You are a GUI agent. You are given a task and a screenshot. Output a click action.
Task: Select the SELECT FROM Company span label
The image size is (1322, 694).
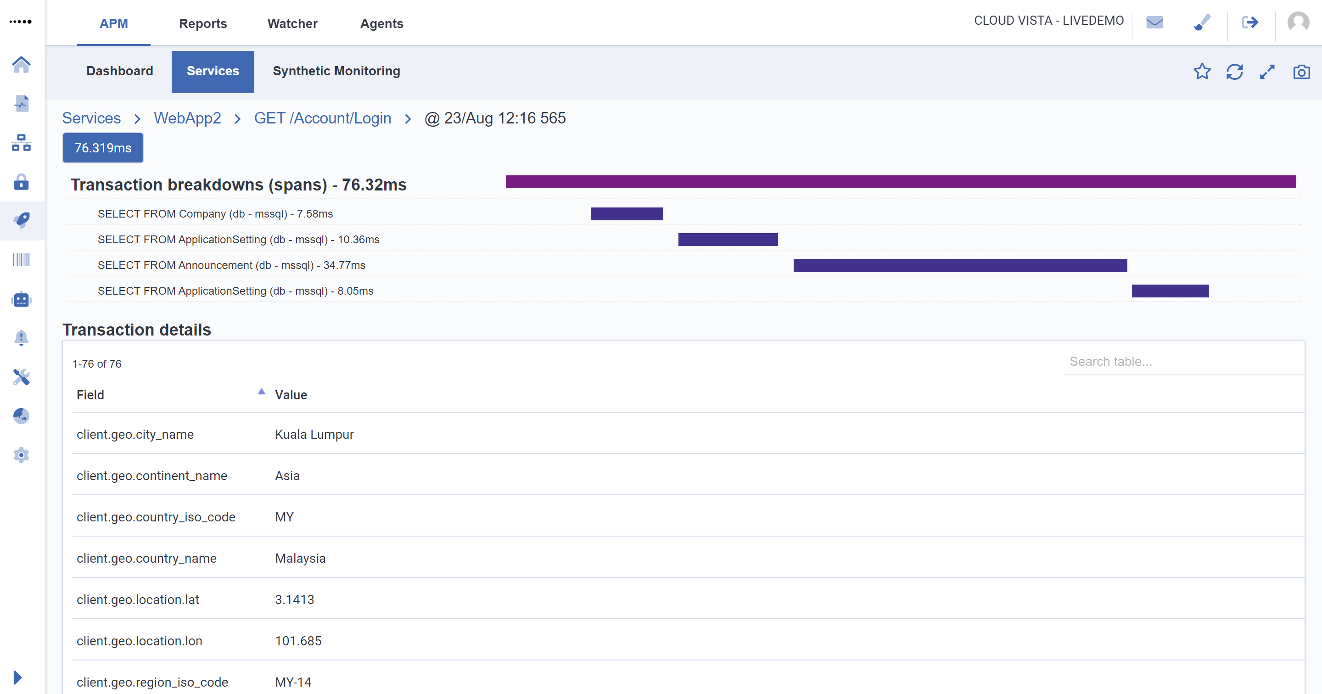coord(215,213)
